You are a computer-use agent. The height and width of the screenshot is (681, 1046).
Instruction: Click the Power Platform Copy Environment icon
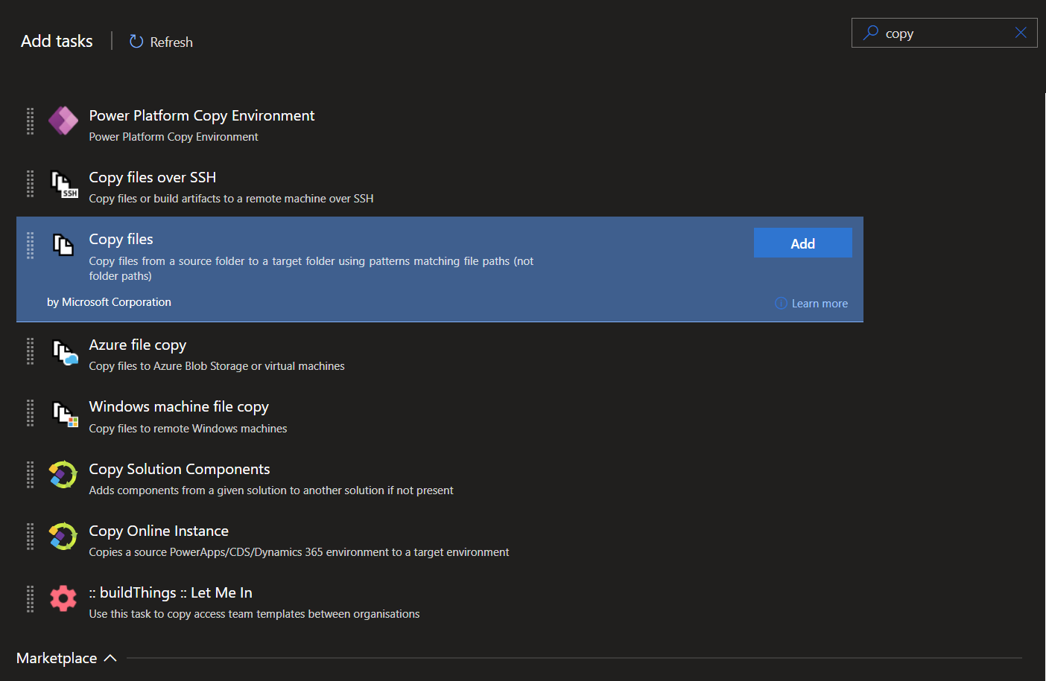(63, 121)
